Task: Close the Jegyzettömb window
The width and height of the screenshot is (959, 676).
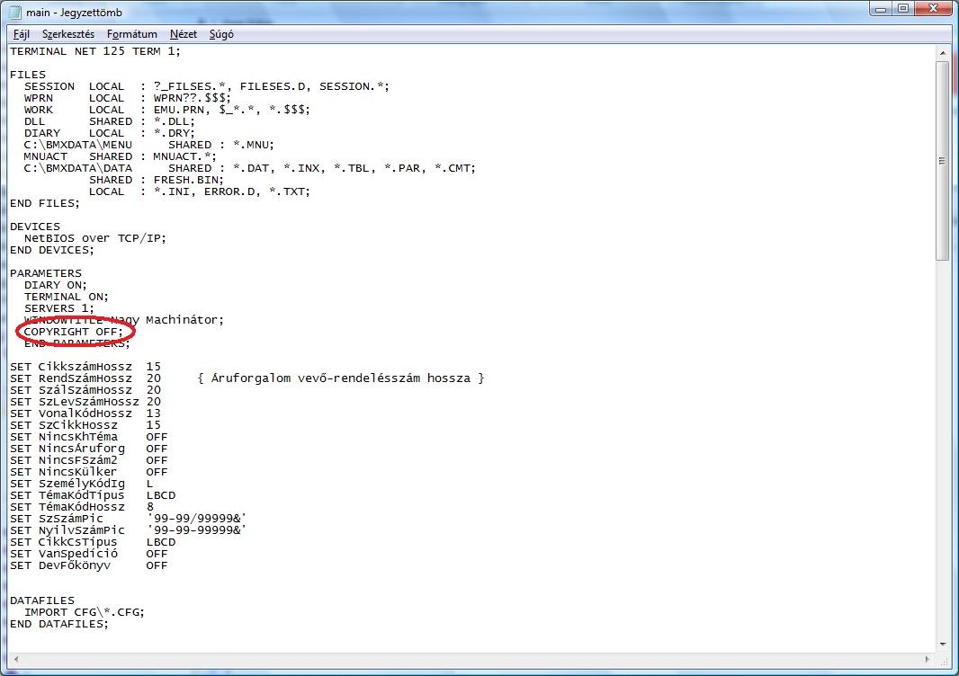Action: pos(934,9)
